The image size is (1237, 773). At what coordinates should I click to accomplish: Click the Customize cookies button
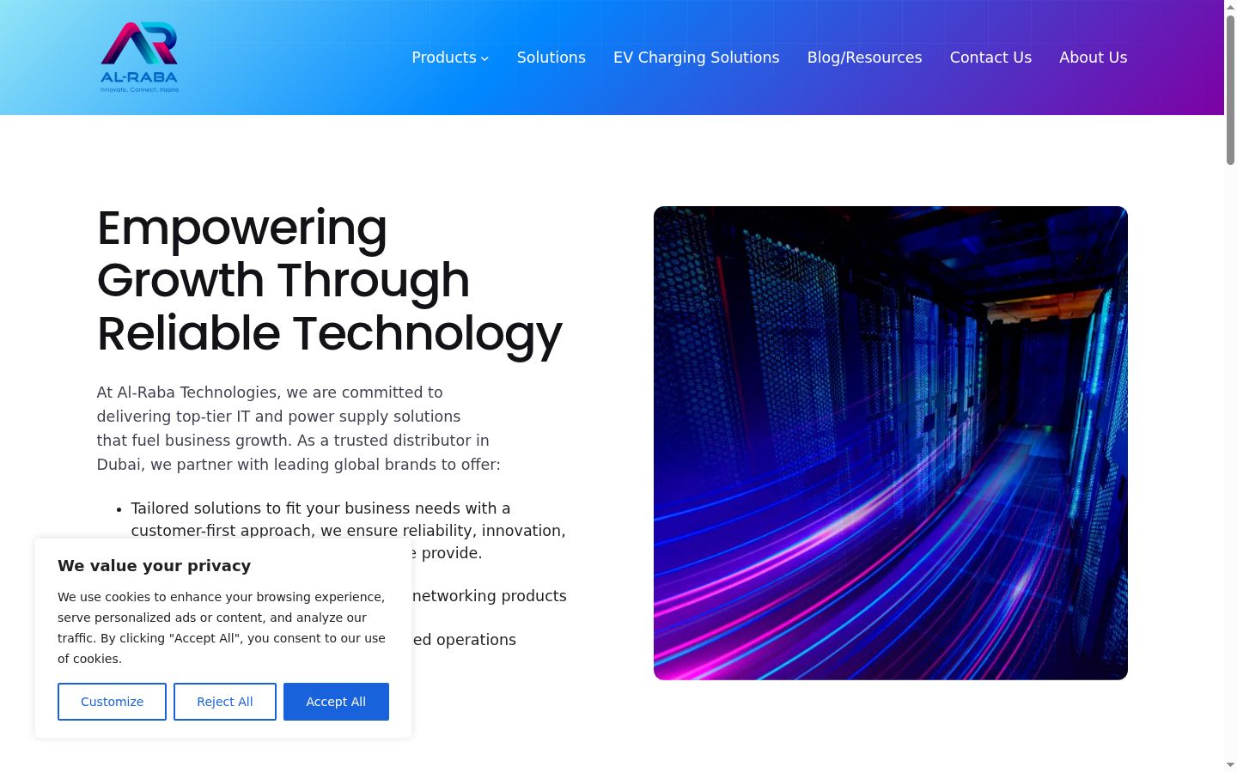(112, 702)
